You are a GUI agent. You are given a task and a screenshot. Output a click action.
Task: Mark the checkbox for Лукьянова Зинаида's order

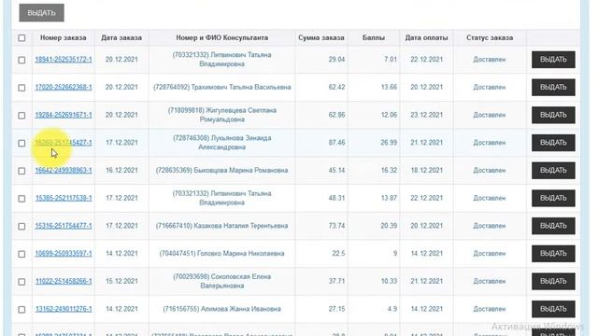(21, 143)
